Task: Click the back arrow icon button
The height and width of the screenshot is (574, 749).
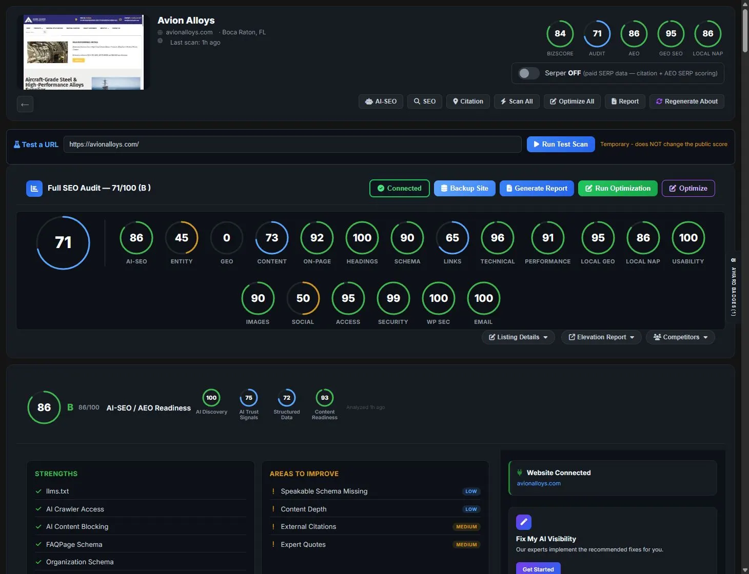Action: tap(25, 105)
